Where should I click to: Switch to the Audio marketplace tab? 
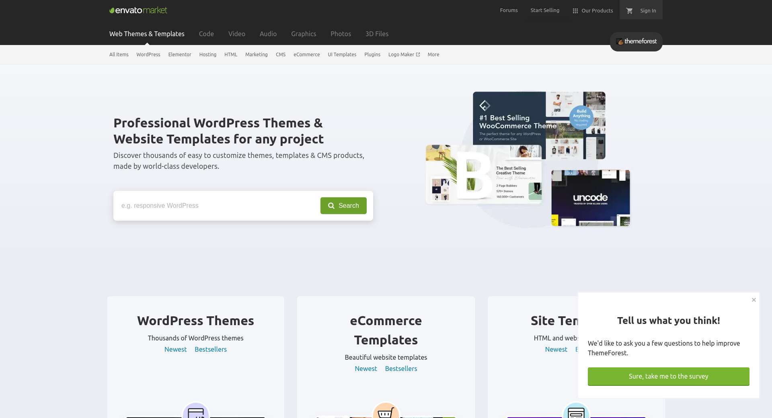pos(268,34)
